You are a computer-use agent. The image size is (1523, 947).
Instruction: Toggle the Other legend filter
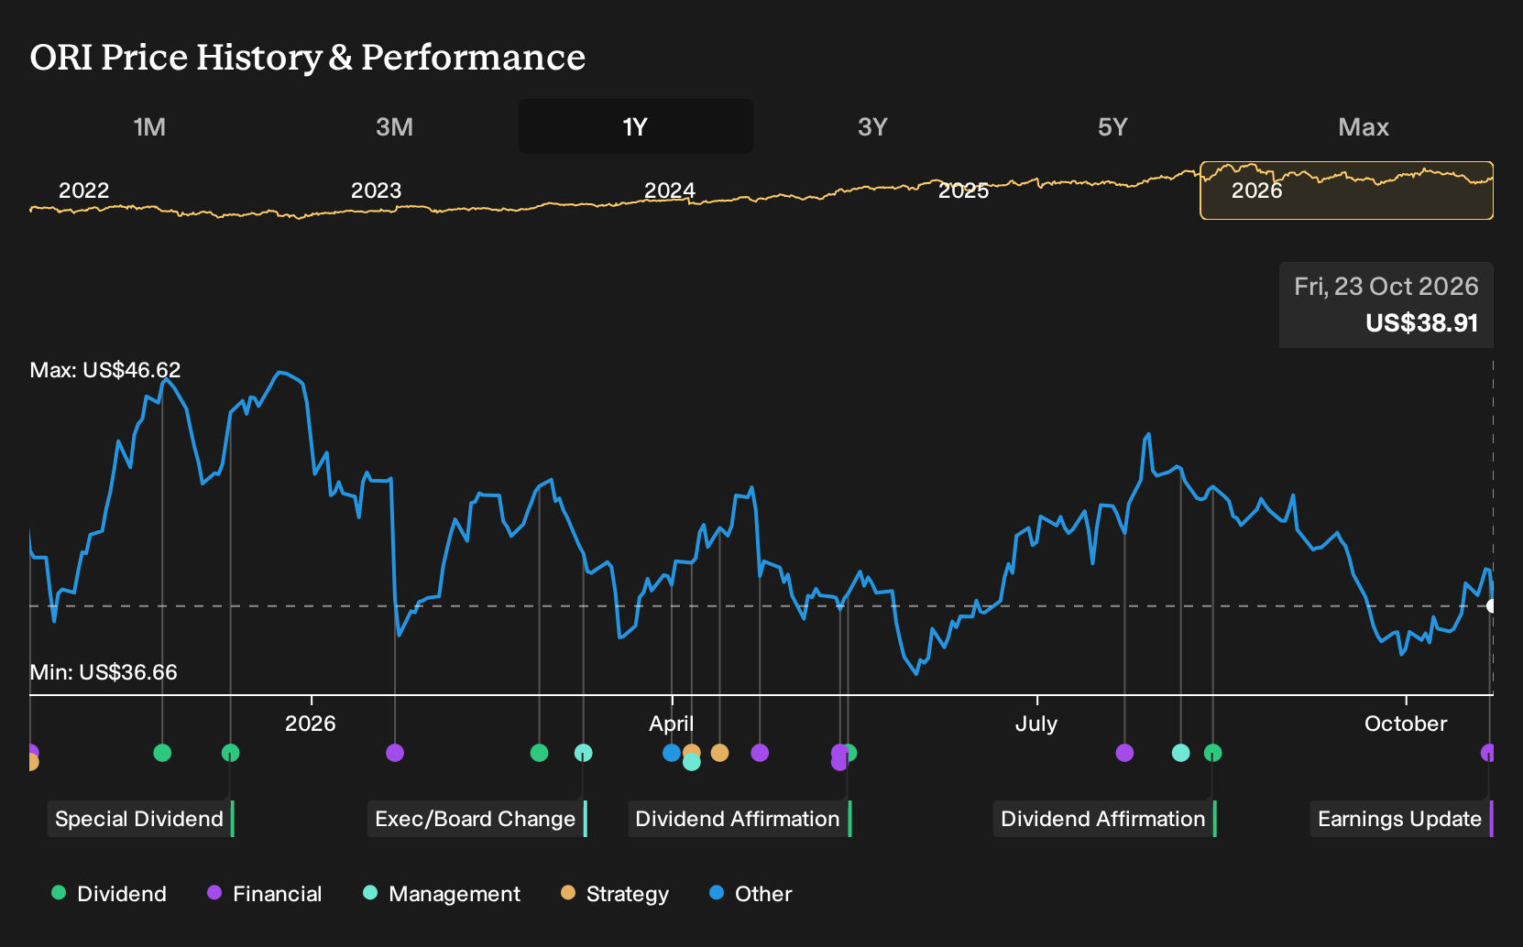pos(751,894)
